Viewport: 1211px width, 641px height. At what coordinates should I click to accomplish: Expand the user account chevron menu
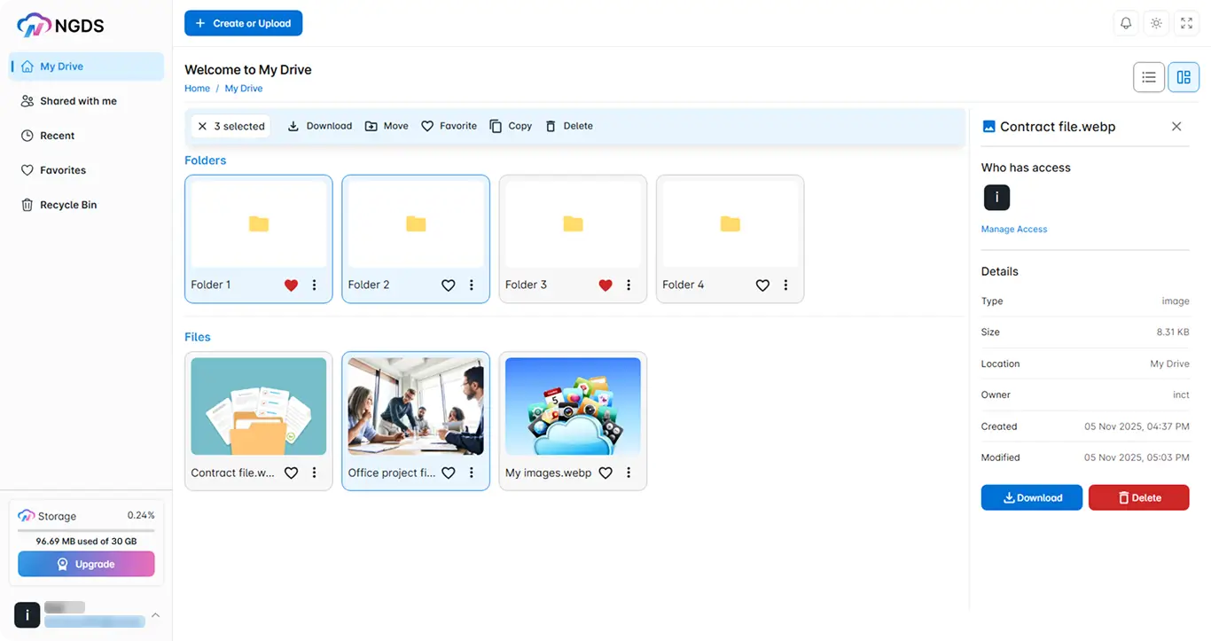click(155, 615)
